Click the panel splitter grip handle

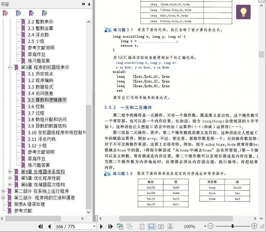point(93,99)
